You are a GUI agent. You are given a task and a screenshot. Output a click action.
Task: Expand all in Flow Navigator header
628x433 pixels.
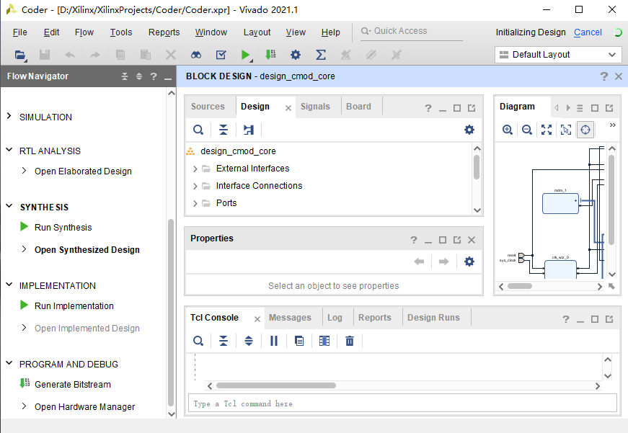tap(139, 76)
